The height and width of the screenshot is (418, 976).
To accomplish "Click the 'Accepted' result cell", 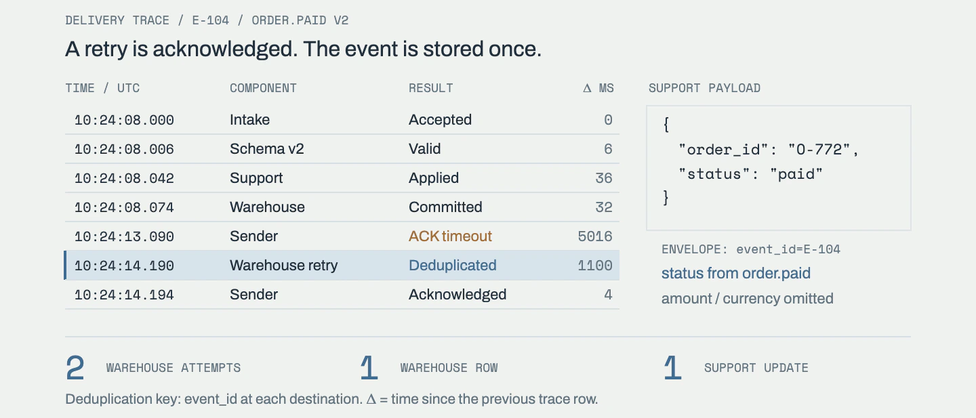I will pos(440,120).
